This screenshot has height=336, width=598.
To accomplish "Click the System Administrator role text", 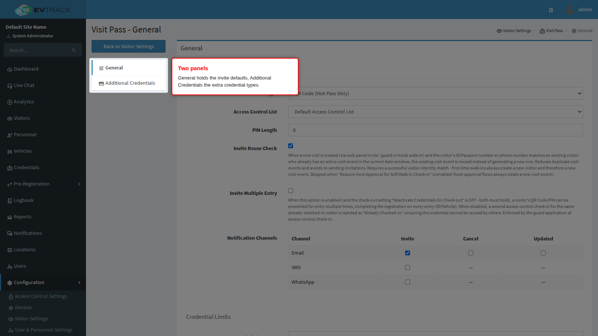I will [x=33, y=36].
